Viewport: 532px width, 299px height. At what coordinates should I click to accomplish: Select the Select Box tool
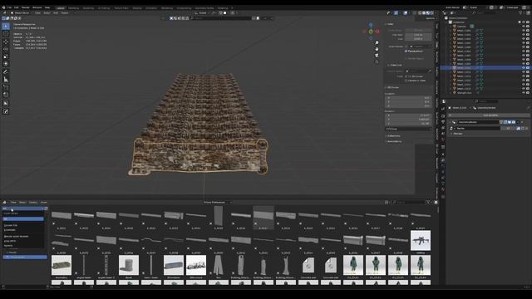coord(6,26)
